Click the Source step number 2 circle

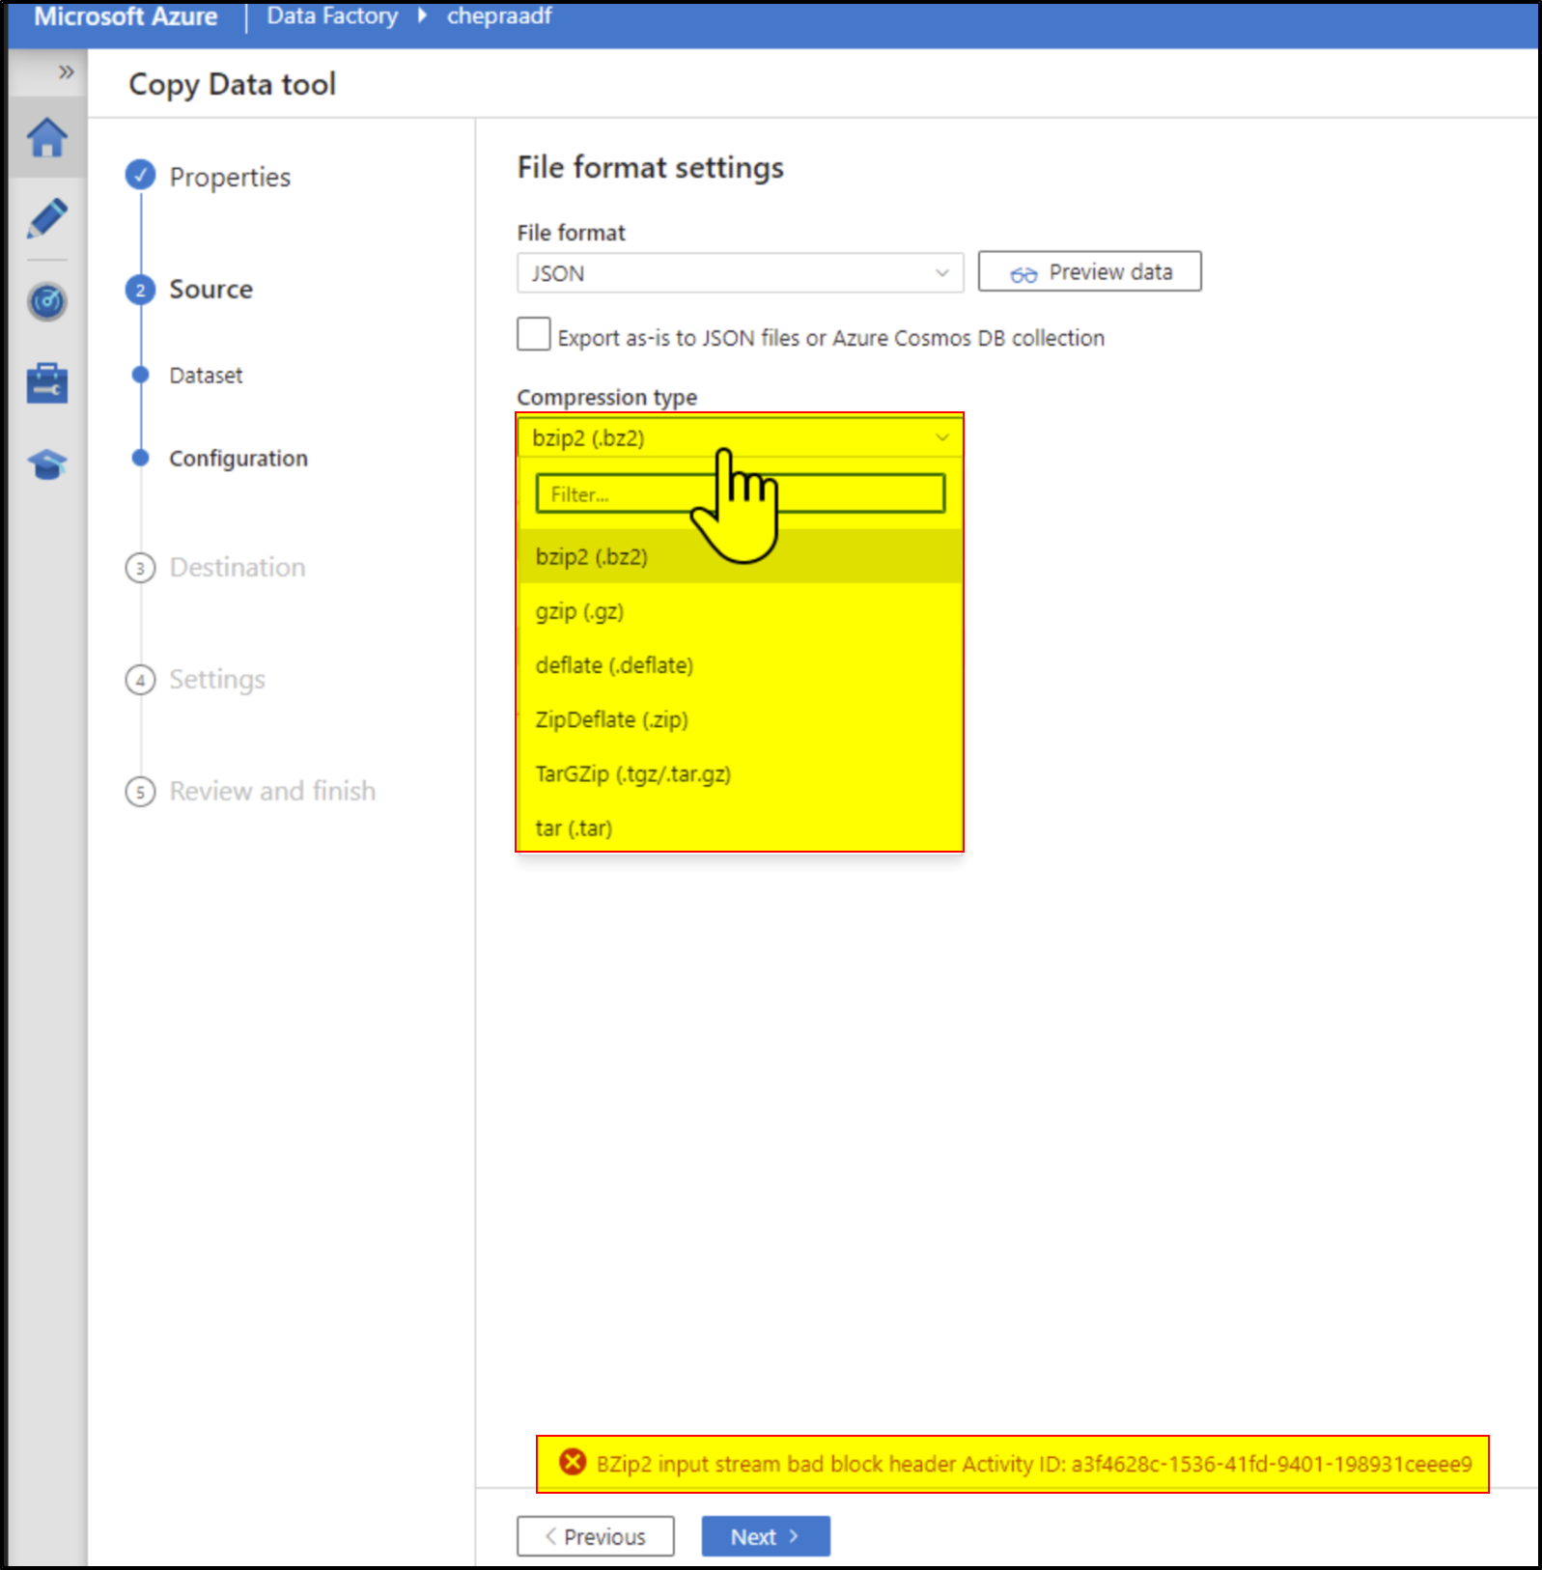141,290
